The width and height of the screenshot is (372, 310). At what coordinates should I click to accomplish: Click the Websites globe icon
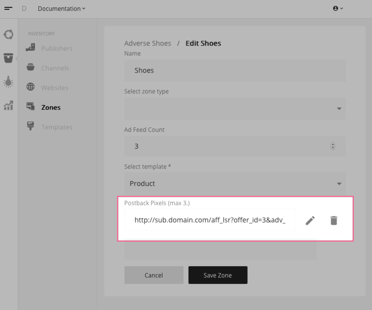[x=31, y=87]
